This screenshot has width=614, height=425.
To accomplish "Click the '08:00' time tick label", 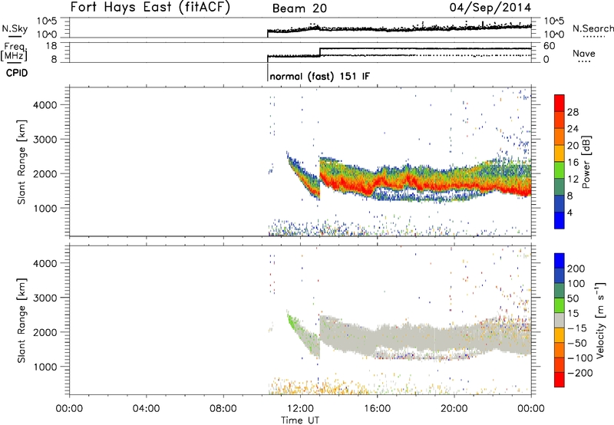I will 223,409.
